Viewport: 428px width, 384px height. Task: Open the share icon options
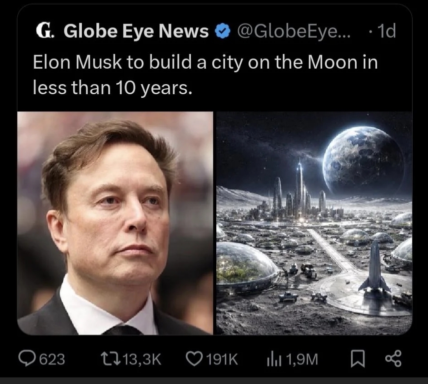tap(393, 359)
